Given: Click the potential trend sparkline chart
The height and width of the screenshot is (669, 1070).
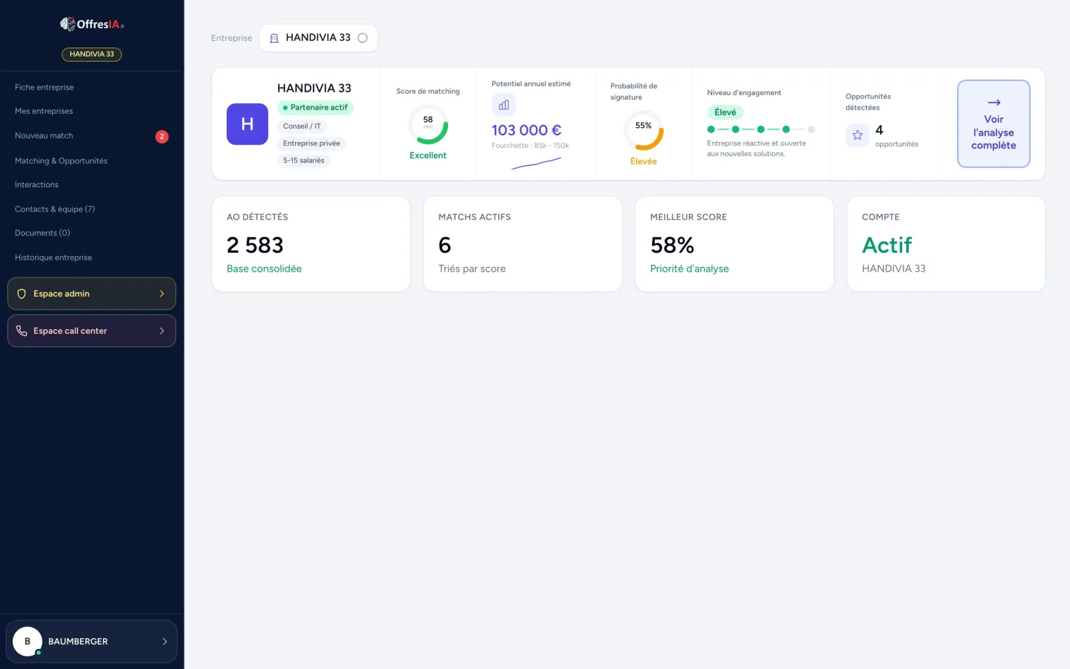Looking at the screenshot, I should pos(536,163).
